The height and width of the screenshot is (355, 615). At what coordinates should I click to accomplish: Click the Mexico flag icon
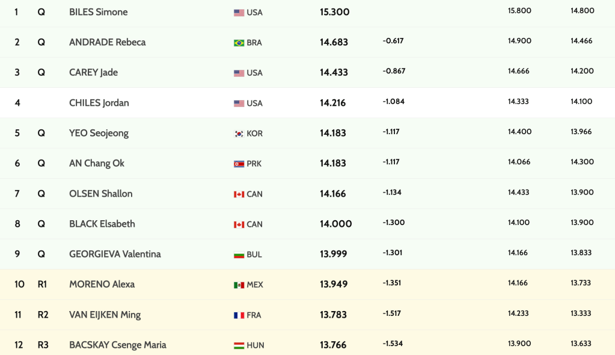pyautogui.click(x=239, y=285)
